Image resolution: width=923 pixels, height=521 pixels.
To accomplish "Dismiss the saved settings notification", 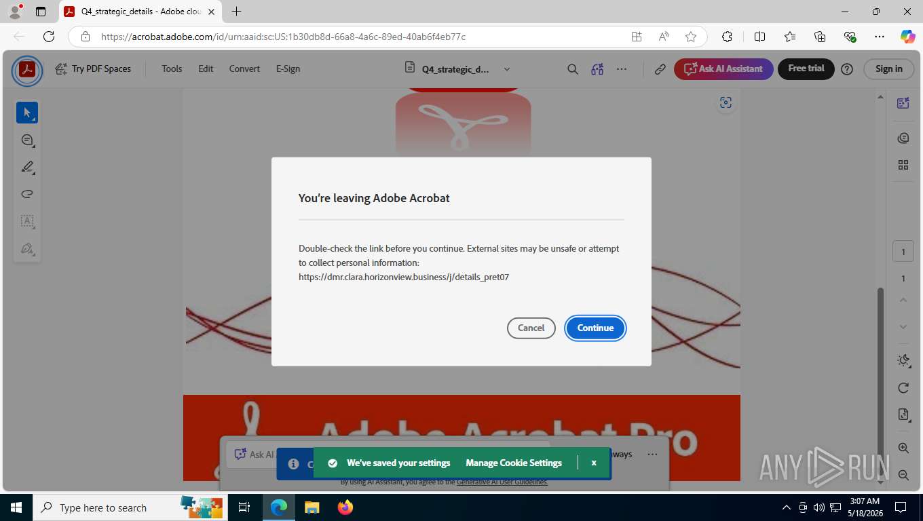I will [594, 463].
